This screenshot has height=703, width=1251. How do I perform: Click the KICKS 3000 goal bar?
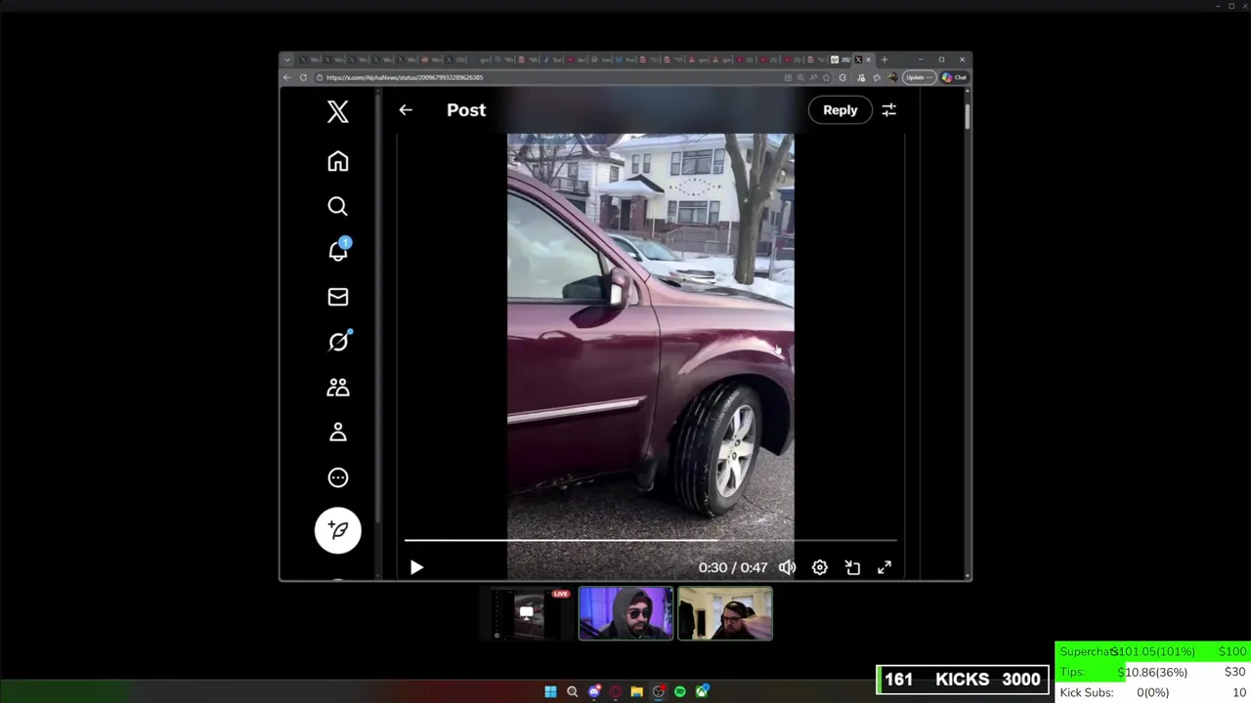[963, 680]
